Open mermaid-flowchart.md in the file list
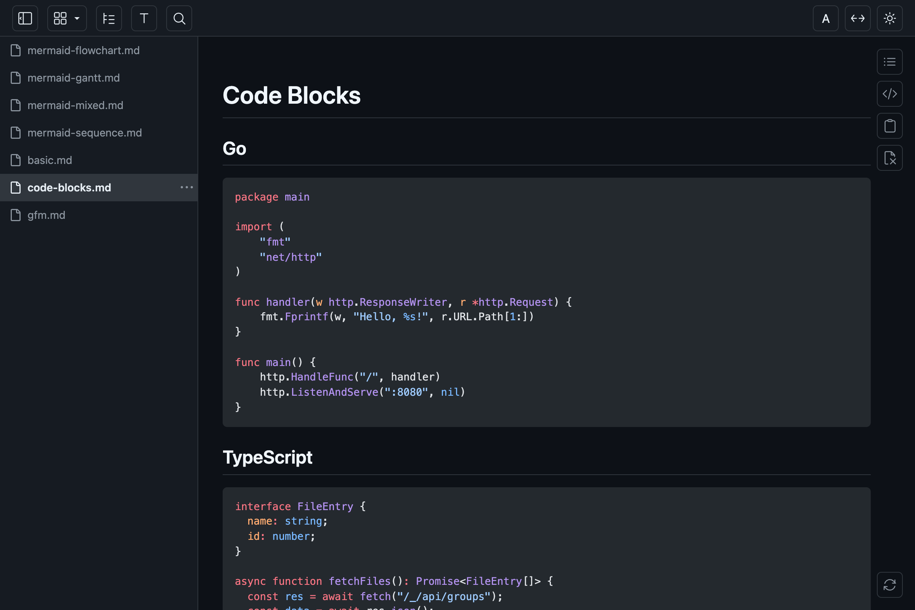Viewport: 915px width, 610px height. tap(99, 51)
